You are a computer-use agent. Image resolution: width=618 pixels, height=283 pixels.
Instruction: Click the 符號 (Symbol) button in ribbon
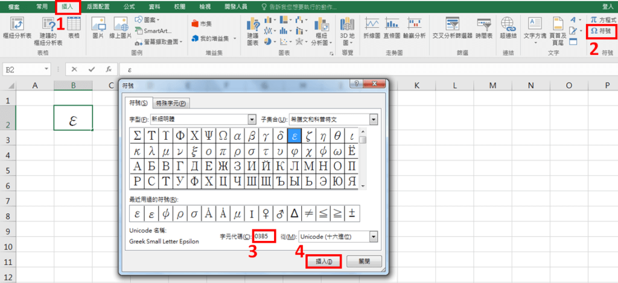(602, 31)
